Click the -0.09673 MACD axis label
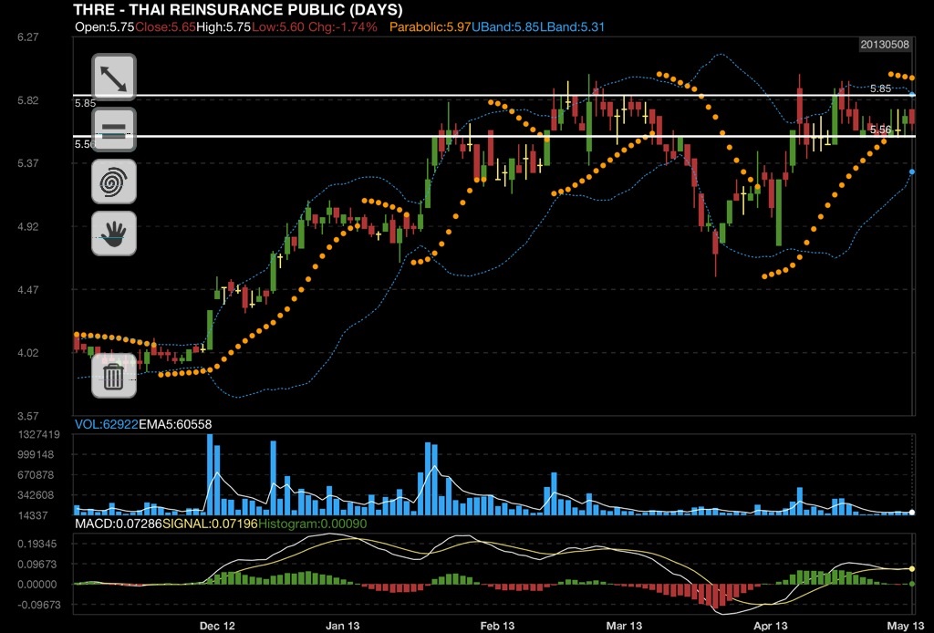Screen dimensions: 934x633 pos(38,605)
